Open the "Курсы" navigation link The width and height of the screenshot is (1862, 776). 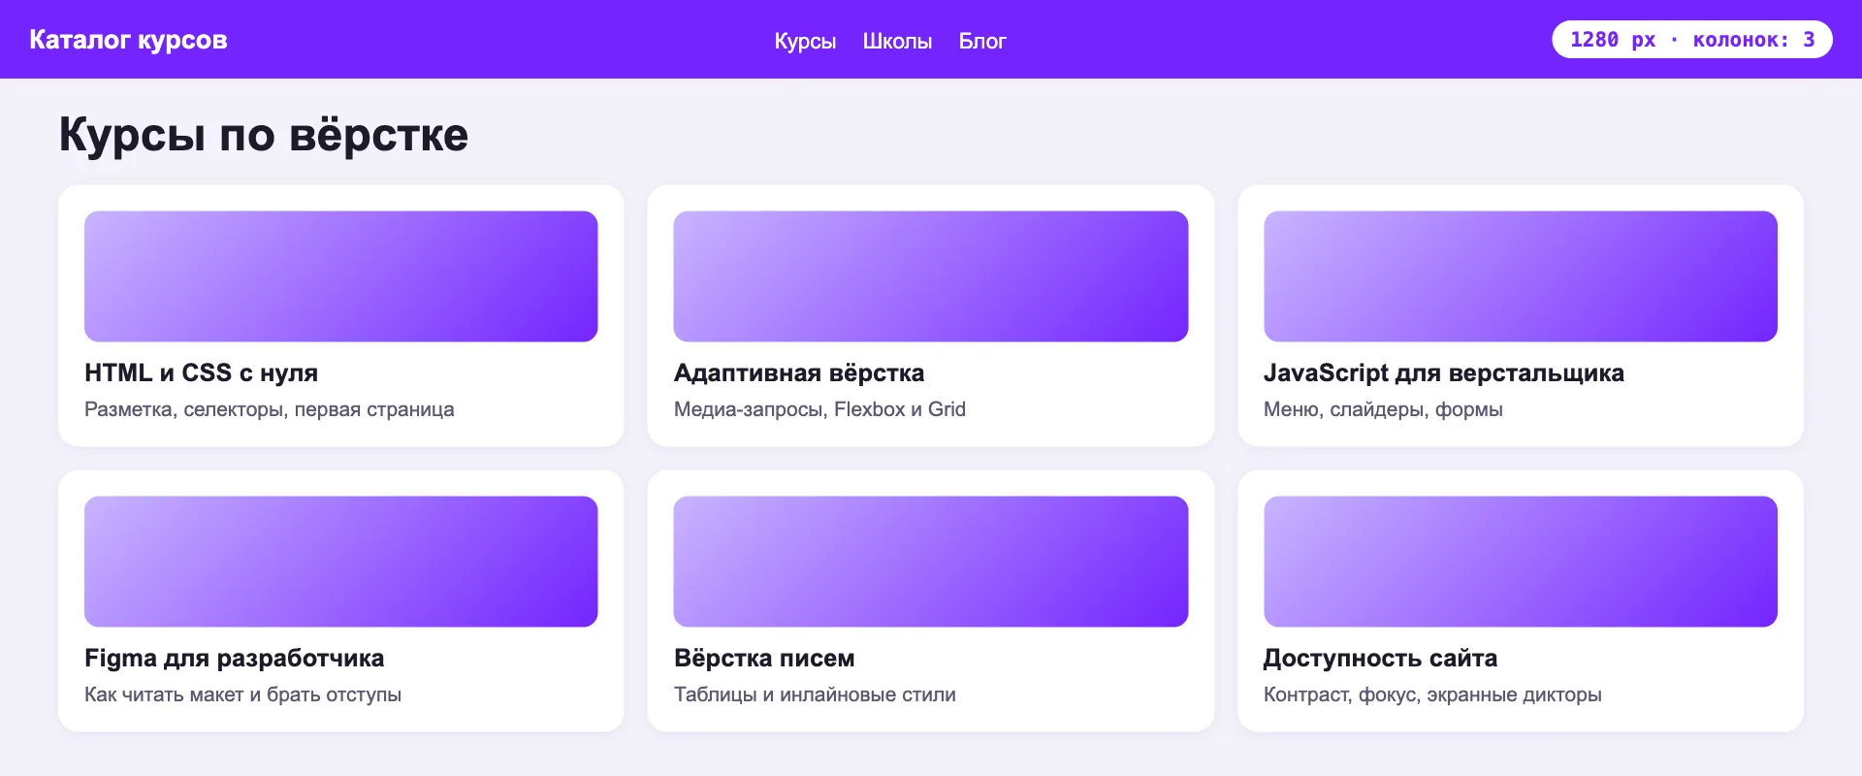(x=805, y=41)
